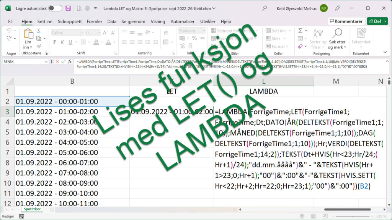Click Ketil Øyesvold Melhus account avatar
Image resolution: width=392 pixels, height=220 pixels.
tap(324, 8)
